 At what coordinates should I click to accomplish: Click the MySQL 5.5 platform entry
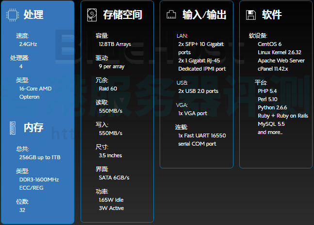coord(271,124)
